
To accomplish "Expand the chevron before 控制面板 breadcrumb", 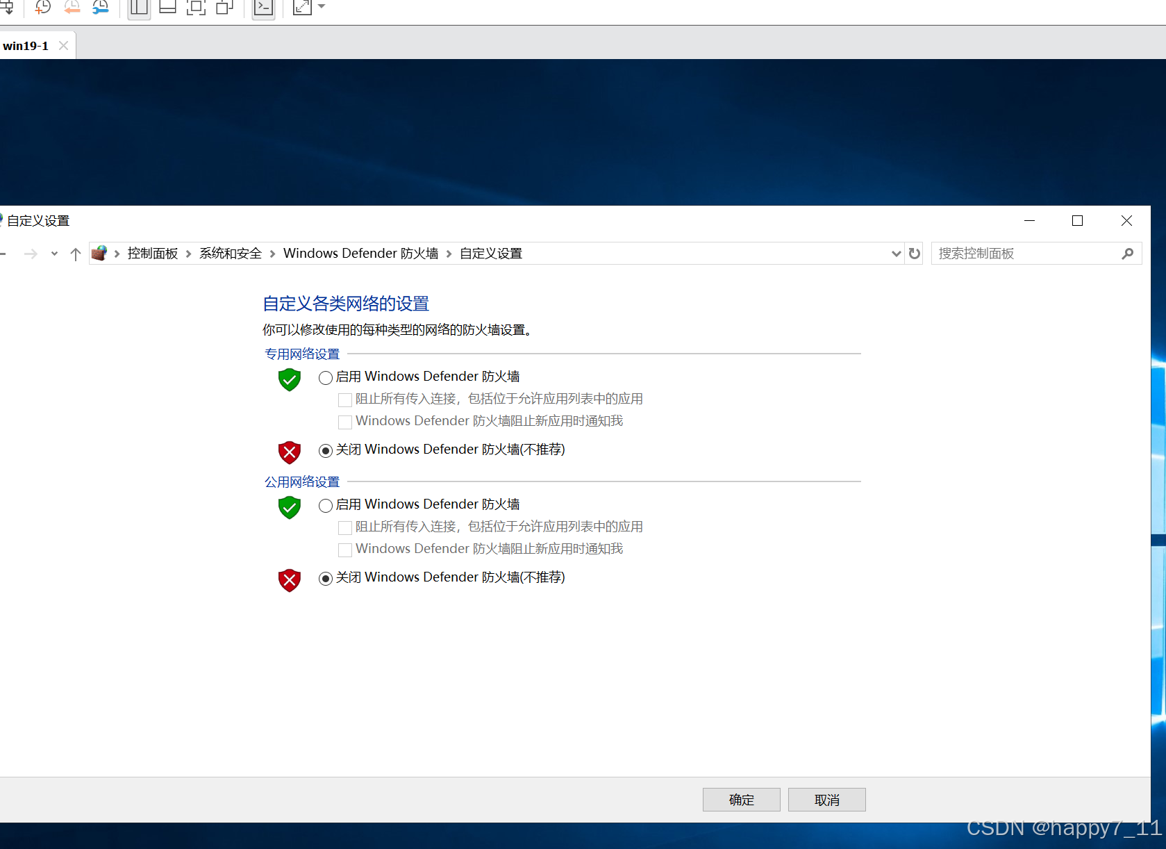I will tap(117, 254).
